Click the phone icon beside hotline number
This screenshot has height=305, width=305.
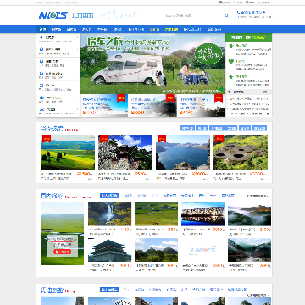coord(238,13)
